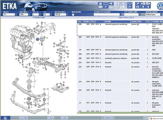Click the handshake icon in the toolbar
Viewport: 163px width, 120px height.
[111, 4]
